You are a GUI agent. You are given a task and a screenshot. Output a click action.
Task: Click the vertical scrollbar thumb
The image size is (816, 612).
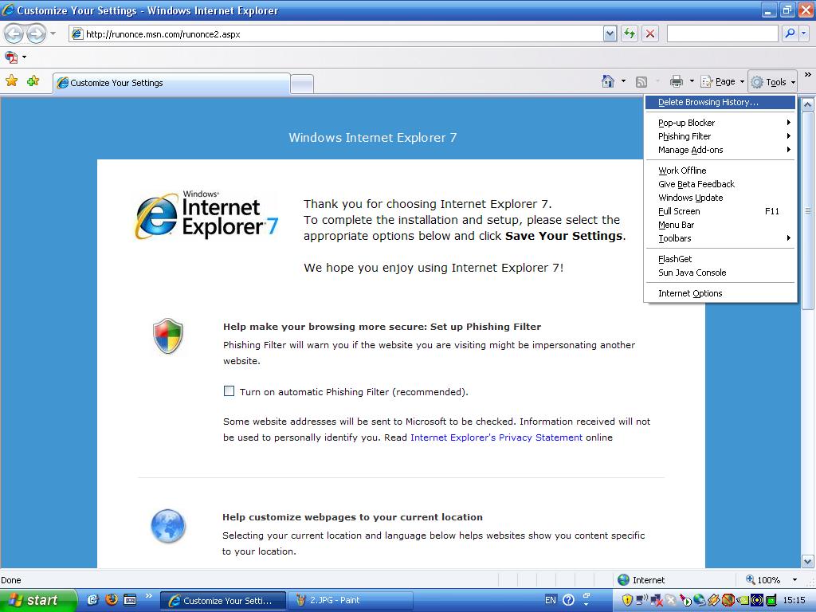click(x=808, y=210)
